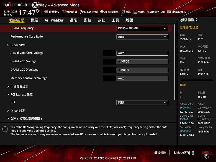Click the DRAM Frequency row label
This screenshot has width=216, height=162.
tap(22, 28)
